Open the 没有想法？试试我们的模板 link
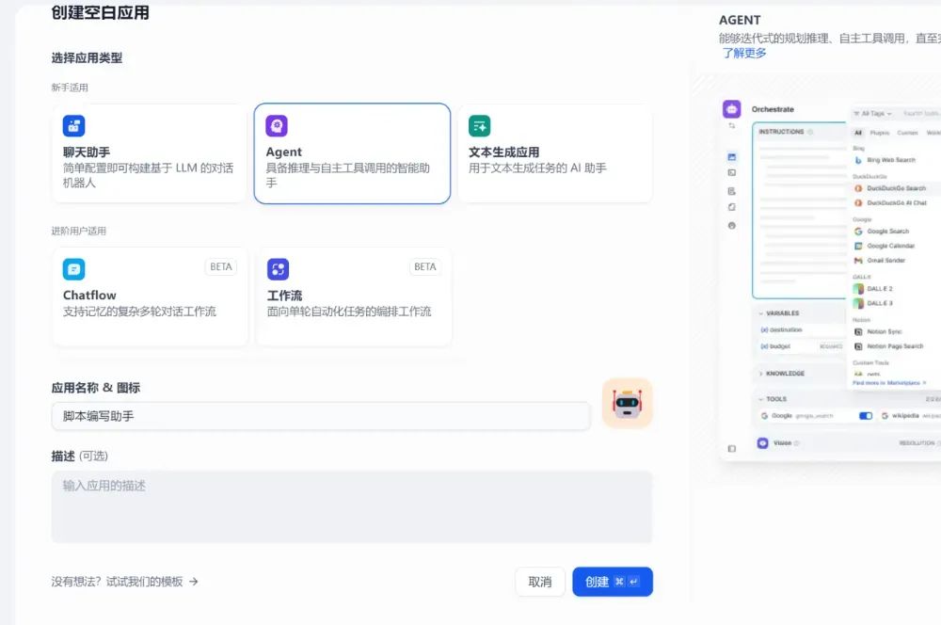The width and height of the screenshot is (941, 625). pyautogui.click(x=125, y=581)
